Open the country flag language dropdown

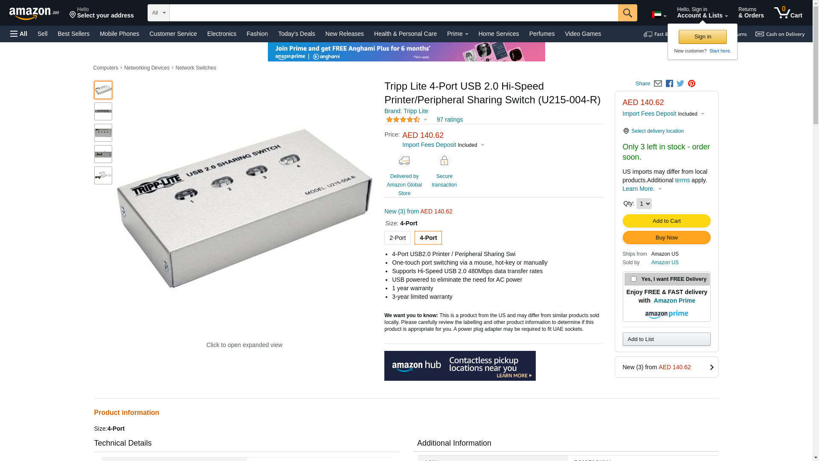point(659,15)
